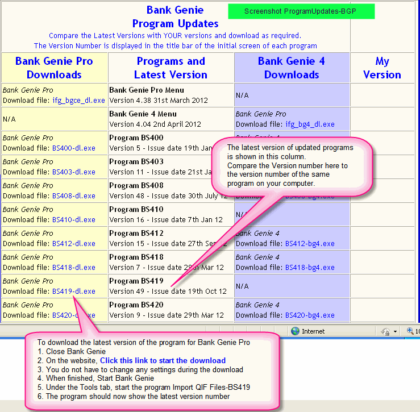Start download of BS419-dl.exe

pyautogui.click(x=74, y=291)
